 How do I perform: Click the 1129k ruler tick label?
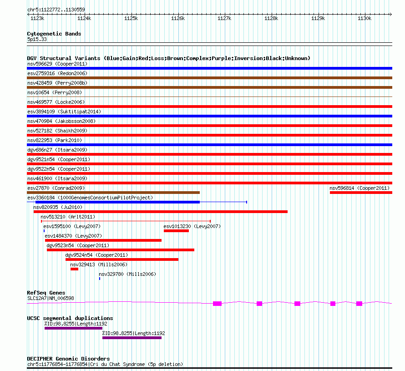tap(318, 18)
